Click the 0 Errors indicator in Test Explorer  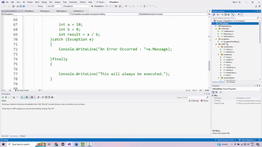205,101
